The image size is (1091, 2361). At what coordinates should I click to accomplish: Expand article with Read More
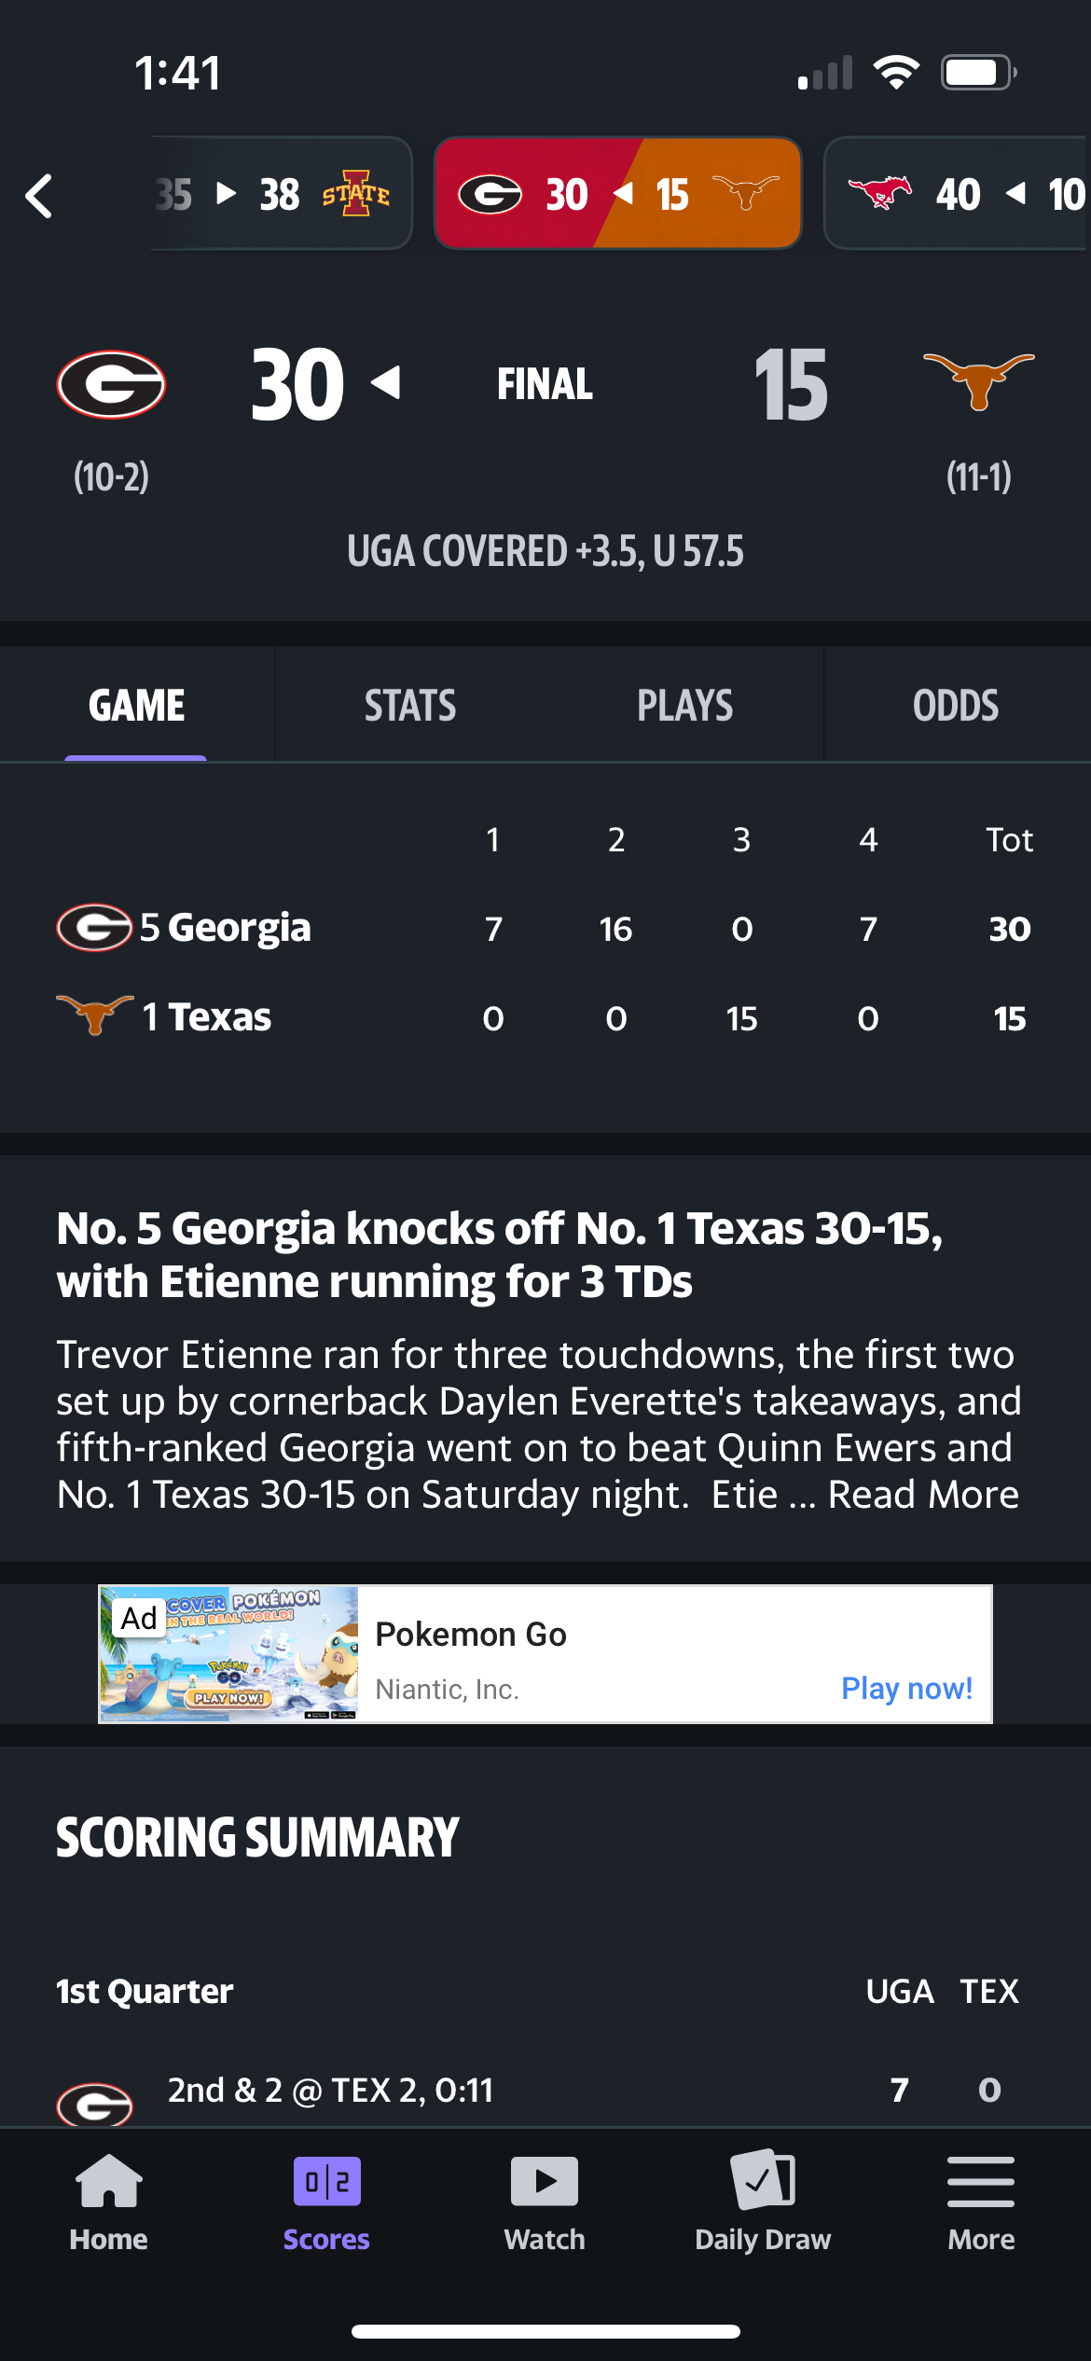923,1495
